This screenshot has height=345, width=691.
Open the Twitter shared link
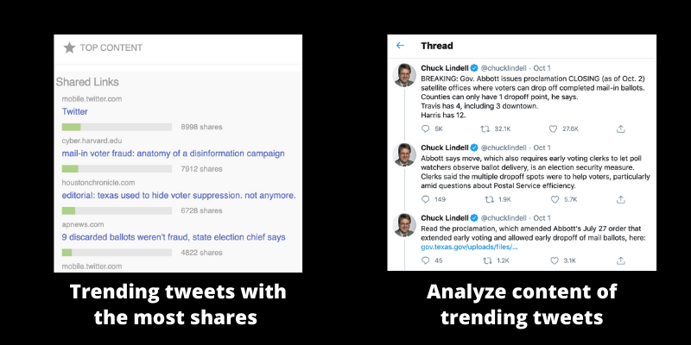coord(74,111)
